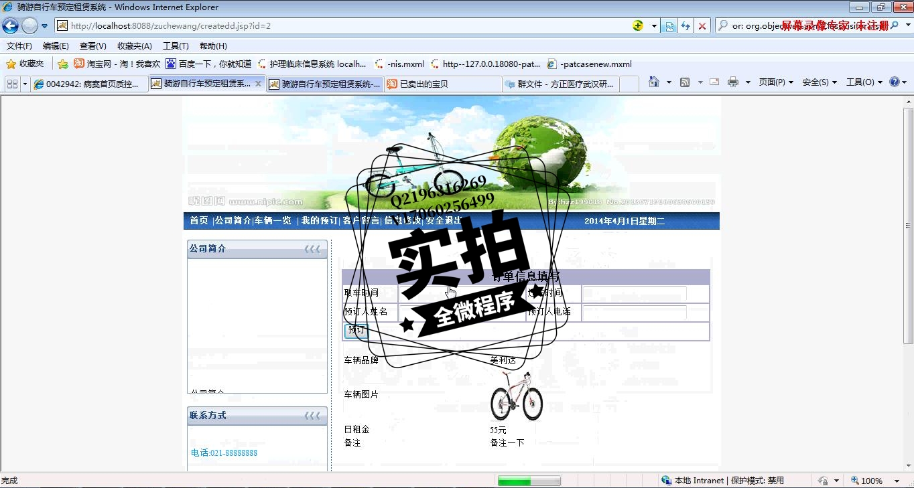Click the RSS feeds icon
The height and width of the screenshot is (488, 914).
[685, 82]
